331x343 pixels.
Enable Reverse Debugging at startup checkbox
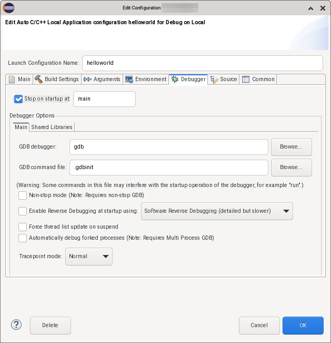[x=23, y=211]
